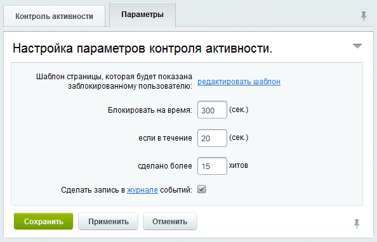The image size is (377, 242).
Task: Select the Параметры tab
Action: (x=142, y=15)
